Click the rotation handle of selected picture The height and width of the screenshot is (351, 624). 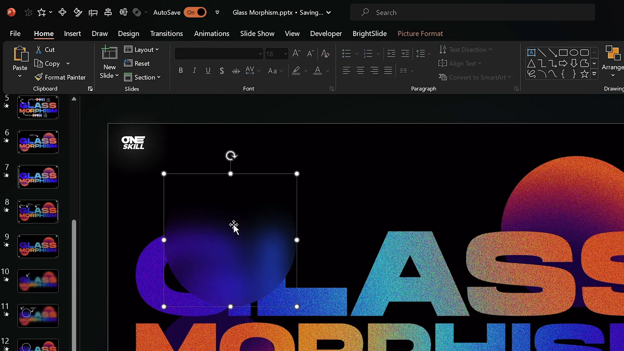[x=231, y=156]
